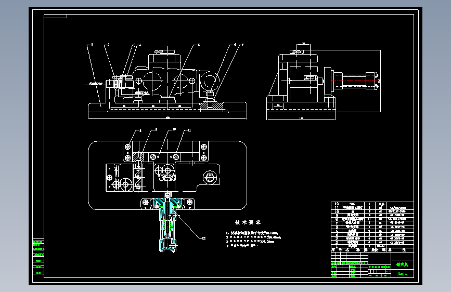Viewport: 451px width, 292px height.
Task: Click part balloon number 1 in front view
Action: pyautogui.click(x=92, y=45)
